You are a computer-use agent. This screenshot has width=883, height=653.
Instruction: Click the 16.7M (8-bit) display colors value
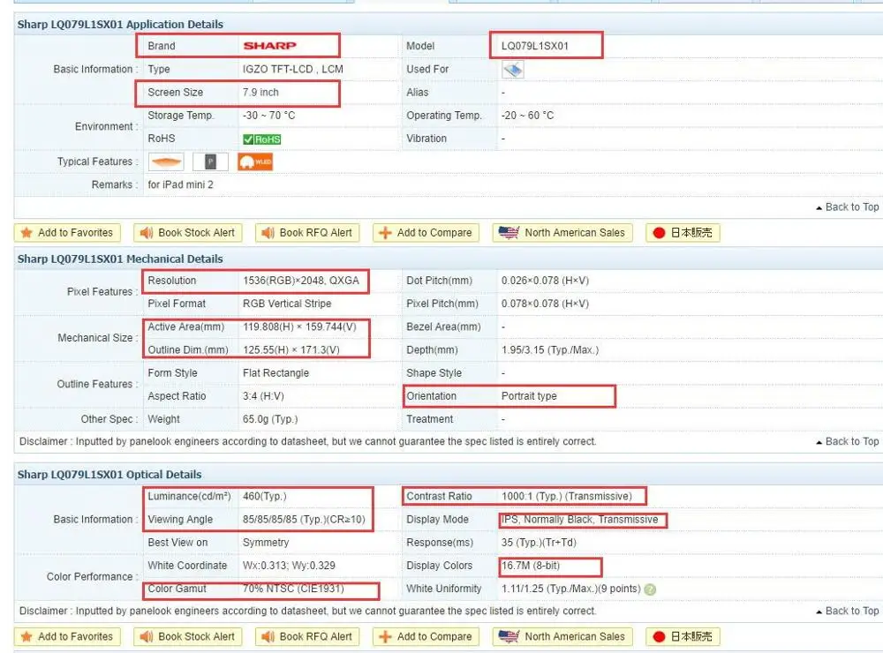point(531,565)
